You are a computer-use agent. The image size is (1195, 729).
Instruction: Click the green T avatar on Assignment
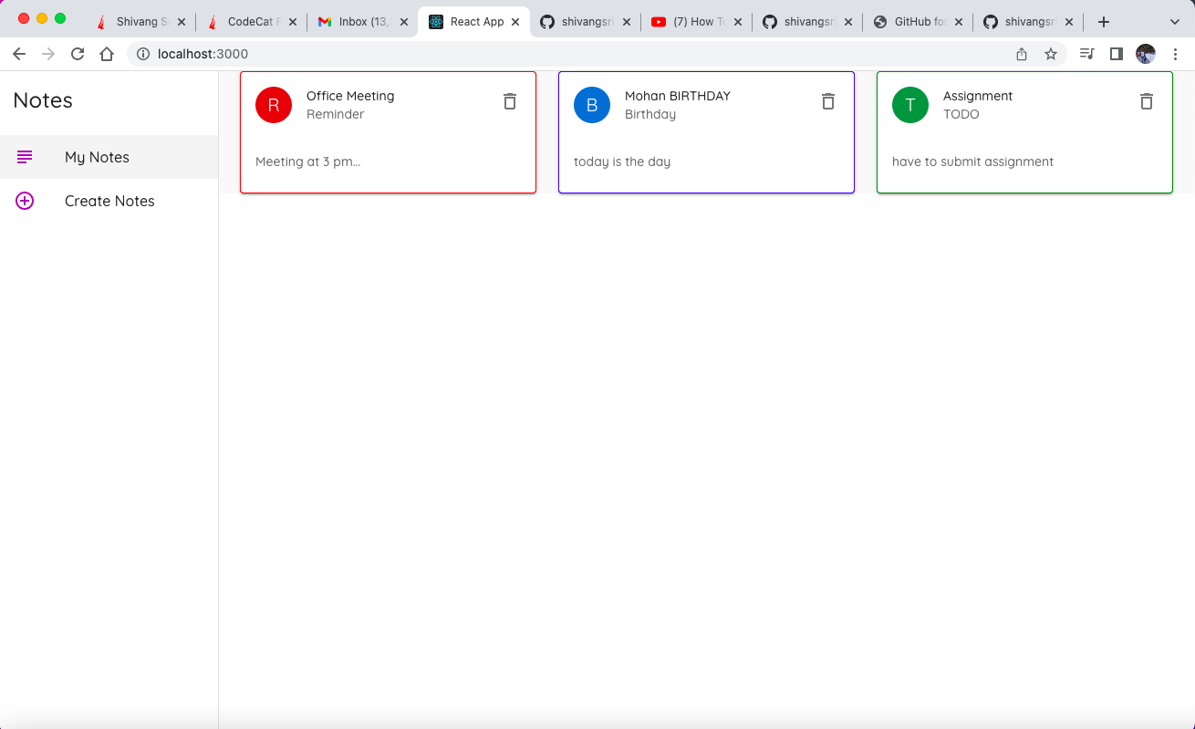click(x=909, y=105)
